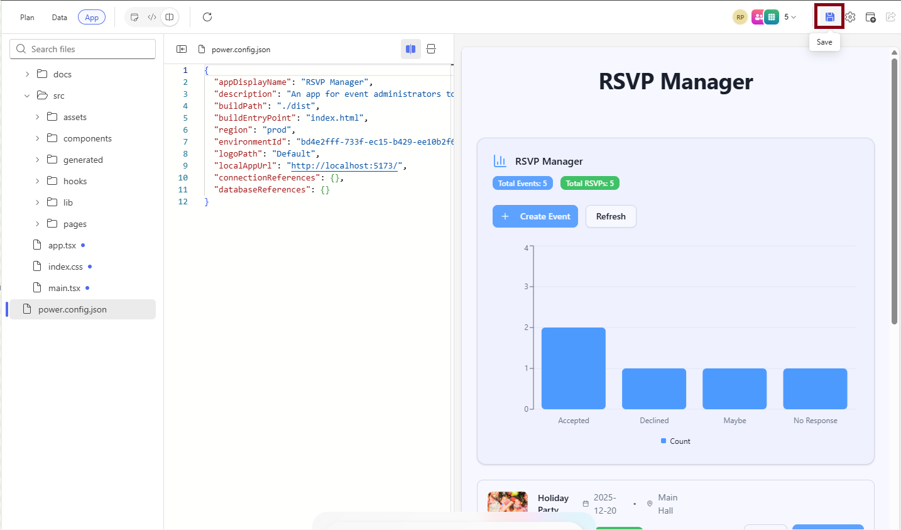Open the localhost:5173 link in power.config.json
The height and width of the screenshot is (530, 901).
point(344,165)
